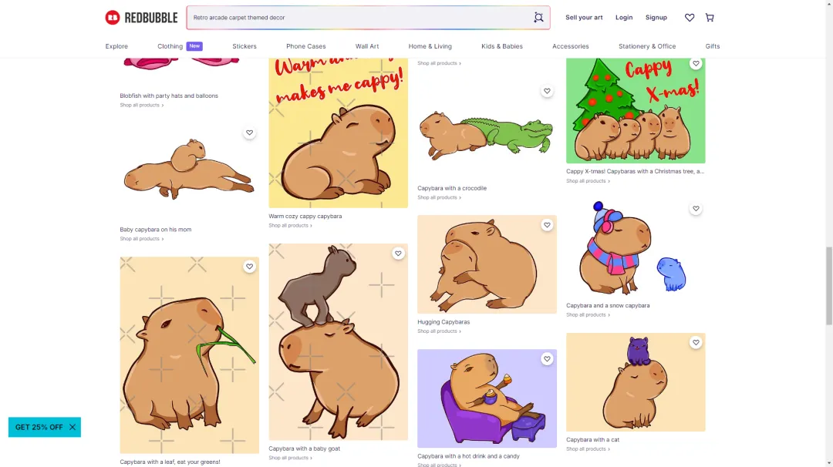Viewport: 833px width, 467px height.
Task: Click Hugging Capybaras title text
Action: click(x=443, y=322)
